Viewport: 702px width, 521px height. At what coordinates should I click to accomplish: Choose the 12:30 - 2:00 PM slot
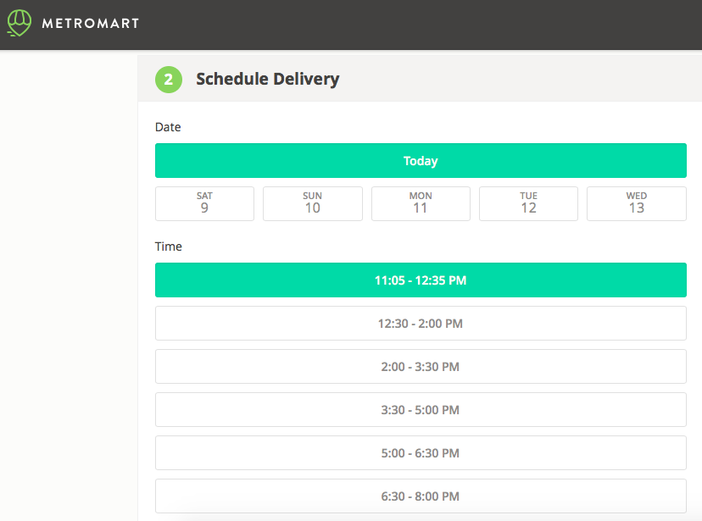coord(421,324)
